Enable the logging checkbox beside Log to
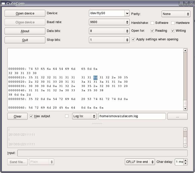The image size is (195, 173). [67, 116]
